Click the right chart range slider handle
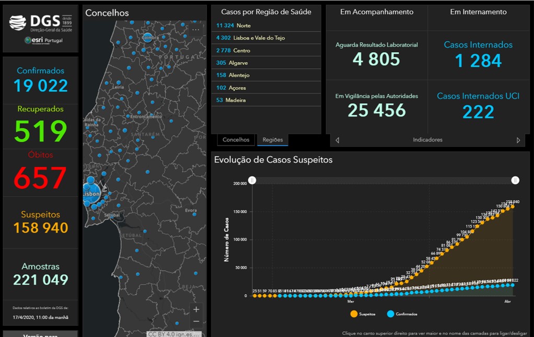The height and width of the screenshot is (337, 534). (515, 180)
